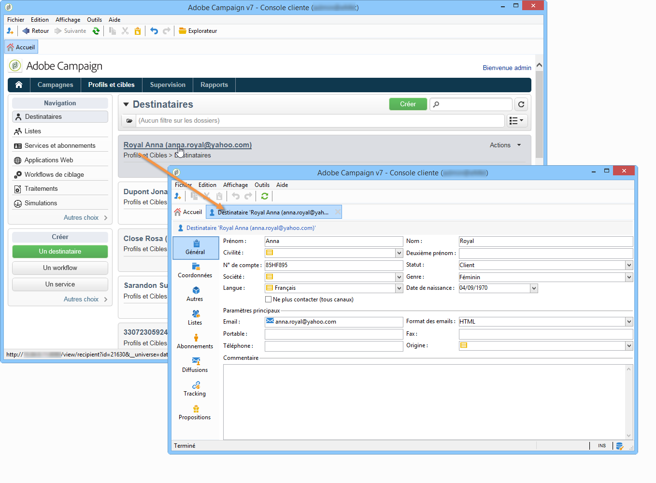
Task: Click the refresh icon in the main console toolbar
Action: 96,31
